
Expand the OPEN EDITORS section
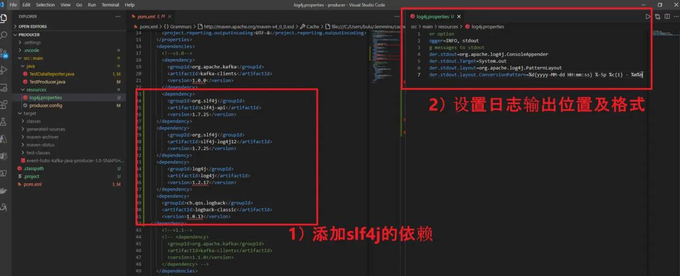(68, 26)
